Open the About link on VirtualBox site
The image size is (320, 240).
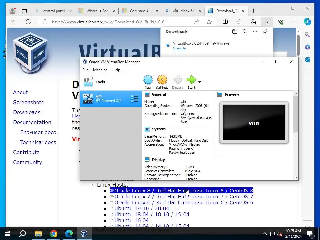point(20,92)
